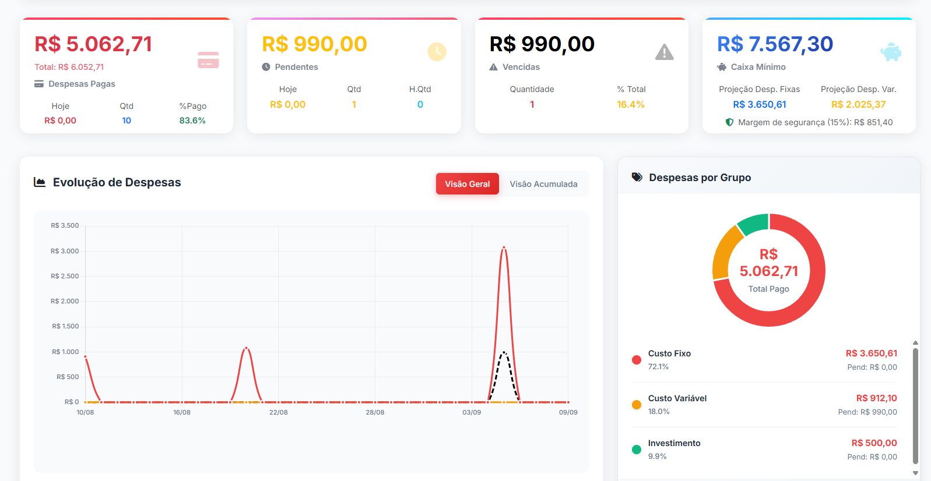Click the H.Qtd value 0
Screen dimensions: 931x481
click(420, 104)
